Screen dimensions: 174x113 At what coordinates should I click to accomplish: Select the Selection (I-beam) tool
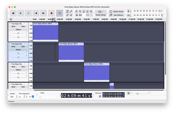67,11
